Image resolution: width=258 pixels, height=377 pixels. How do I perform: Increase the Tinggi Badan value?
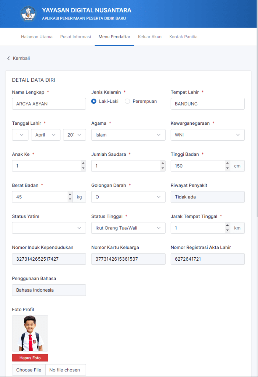(227, 163)
